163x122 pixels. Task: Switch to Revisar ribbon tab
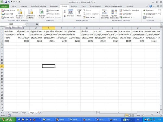point(74,7)
